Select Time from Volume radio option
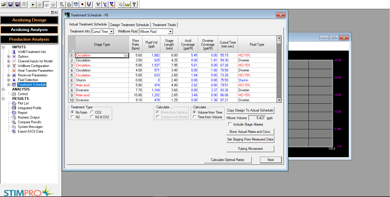The image size is (390, 197). click(x=195, y=117)
